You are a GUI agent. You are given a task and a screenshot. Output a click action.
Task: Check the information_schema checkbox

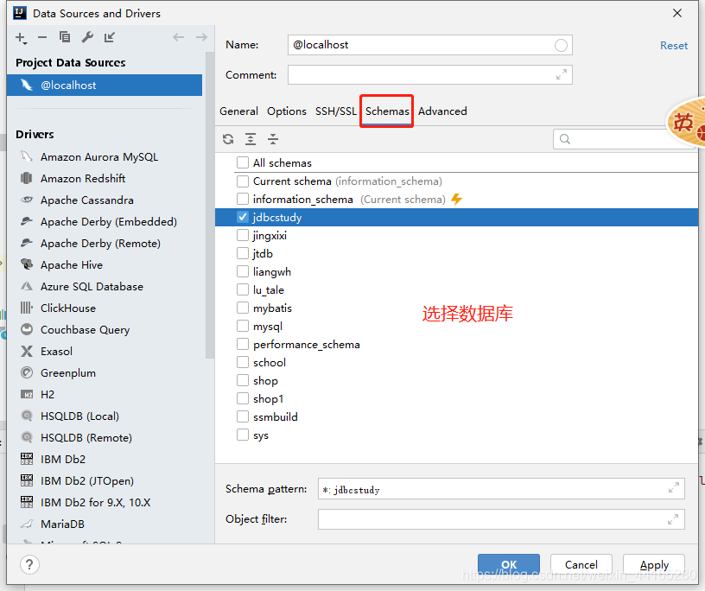point(243,199)
